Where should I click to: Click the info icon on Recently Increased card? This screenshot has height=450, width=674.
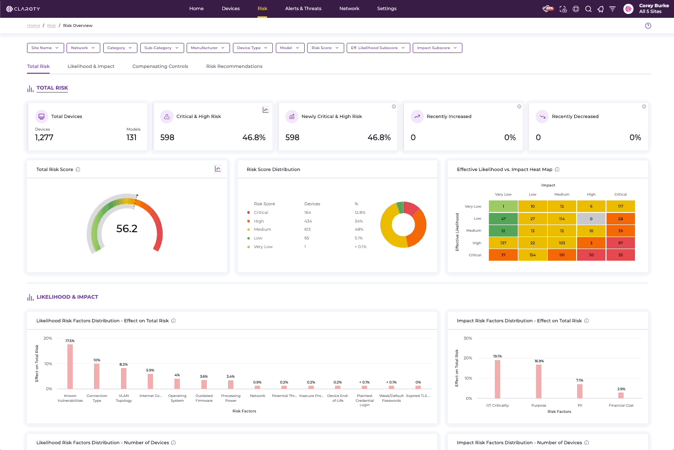(x=519, y=106)
